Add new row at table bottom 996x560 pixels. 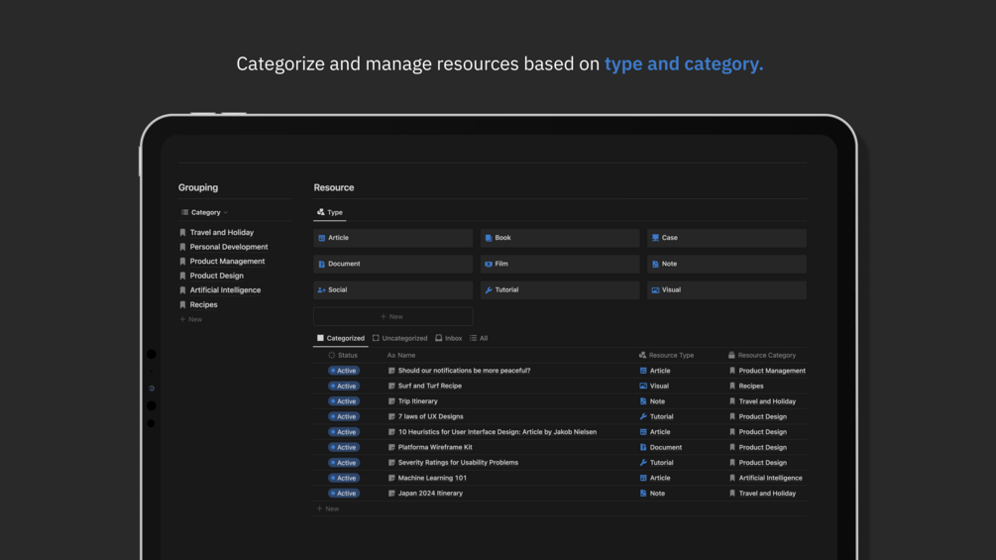coord(328,508)
